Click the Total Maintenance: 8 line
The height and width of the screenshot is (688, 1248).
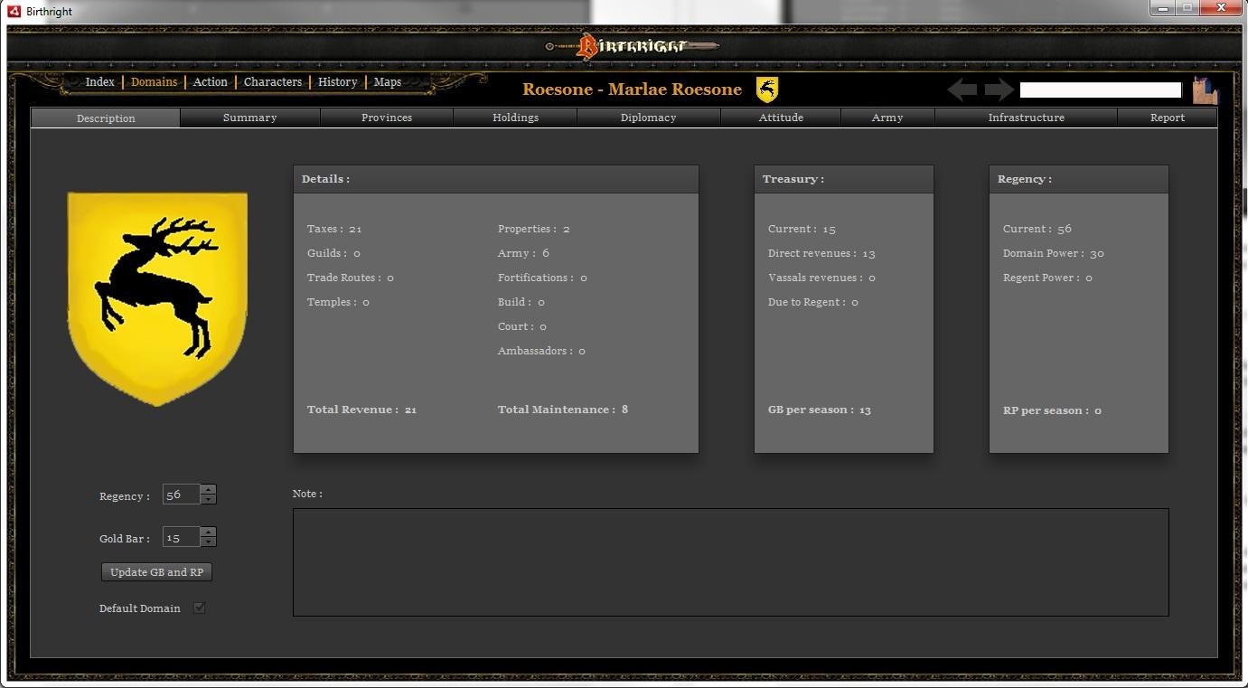tap(563, 410)
